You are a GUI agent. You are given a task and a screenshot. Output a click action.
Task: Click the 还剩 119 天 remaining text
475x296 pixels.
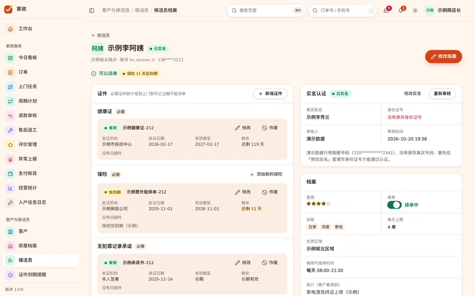click(253, 145)
